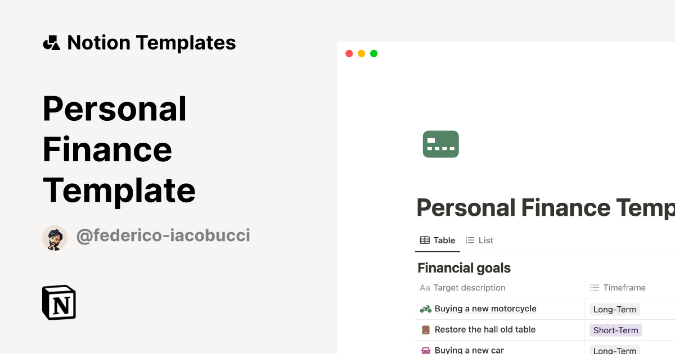Screen dimensions: 675x354
Task: Select the purple Short-Term tag
Action: click(616, 330)
